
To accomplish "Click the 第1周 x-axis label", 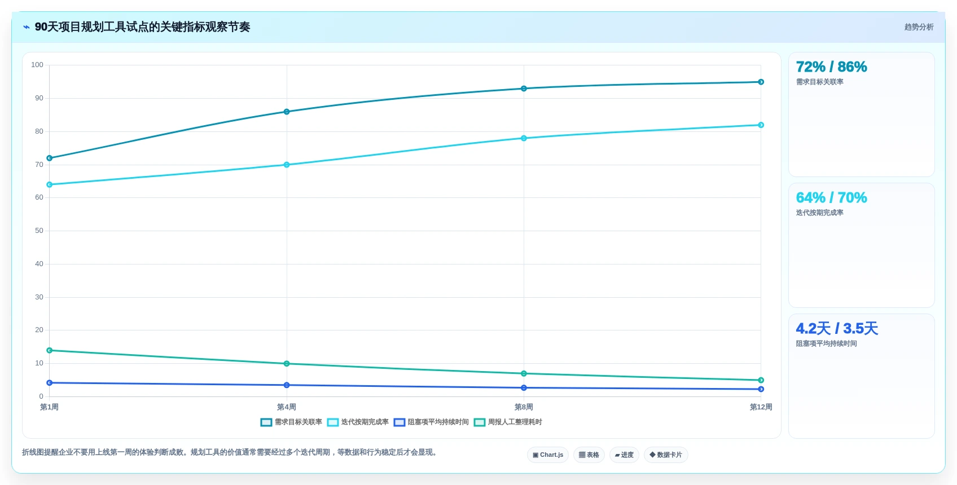I will [50, 407].
